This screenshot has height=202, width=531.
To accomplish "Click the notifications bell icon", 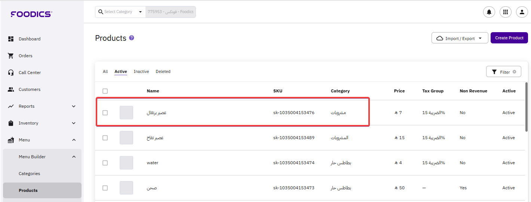I will click(x=489, y=12).
